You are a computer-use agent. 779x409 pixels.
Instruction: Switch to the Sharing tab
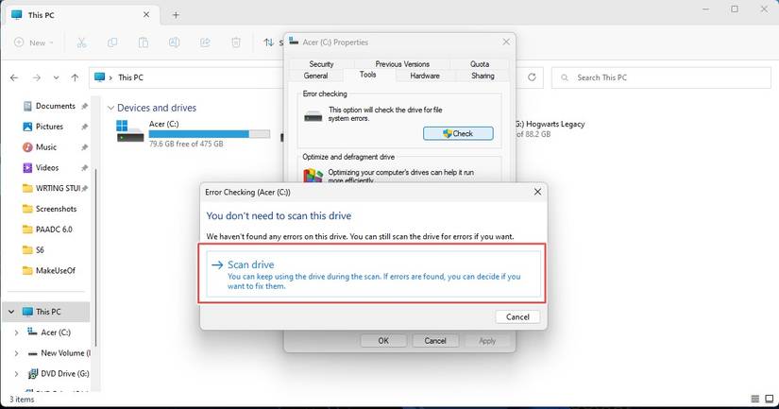483,76
